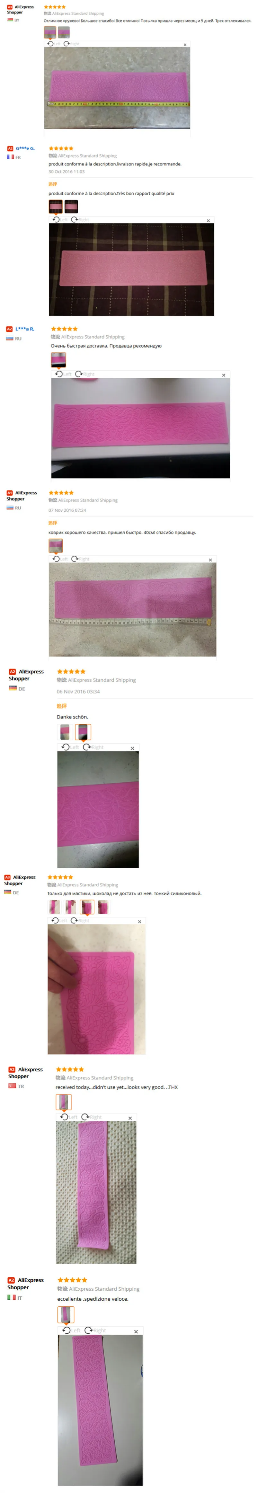Rotate left the photo in the Italian review
The image size is (257, 1493).
point(71,1330)
